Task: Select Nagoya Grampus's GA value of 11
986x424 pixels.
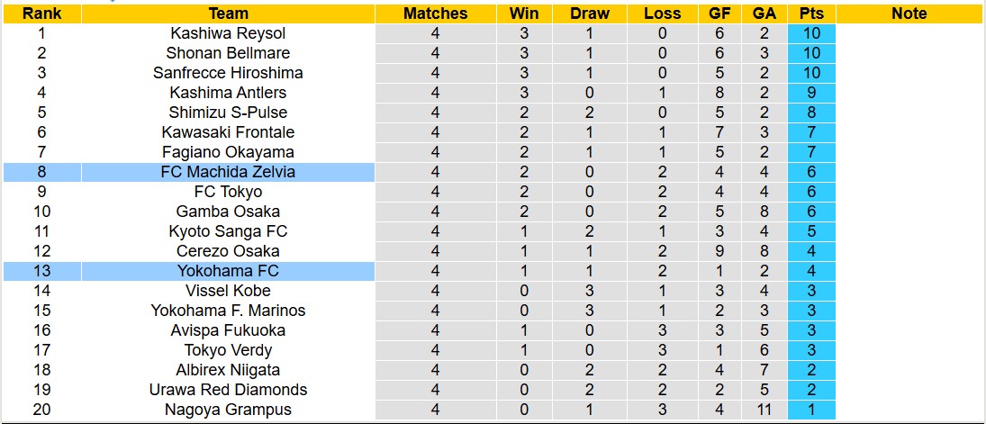Action: pyautogui.click(x=764, y=410)
